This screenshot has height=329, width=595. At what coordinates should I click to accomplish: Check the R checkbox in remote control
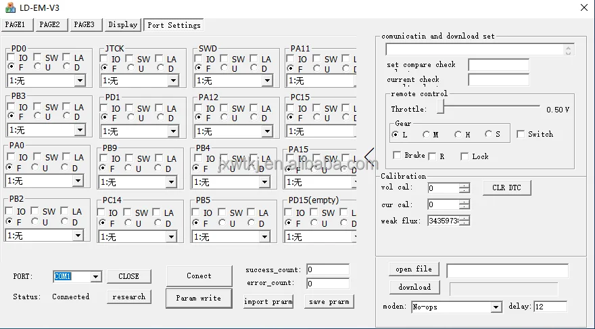432,156
